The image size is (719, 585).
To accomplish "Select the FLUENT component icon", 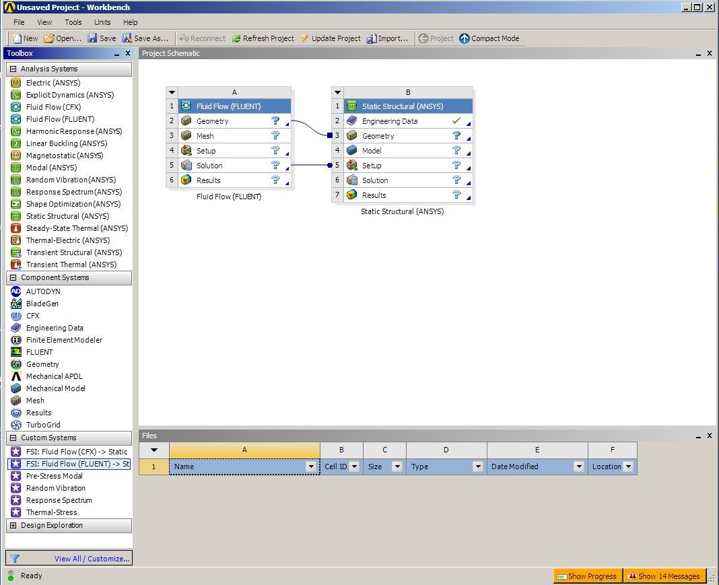I will coord(16,352).
